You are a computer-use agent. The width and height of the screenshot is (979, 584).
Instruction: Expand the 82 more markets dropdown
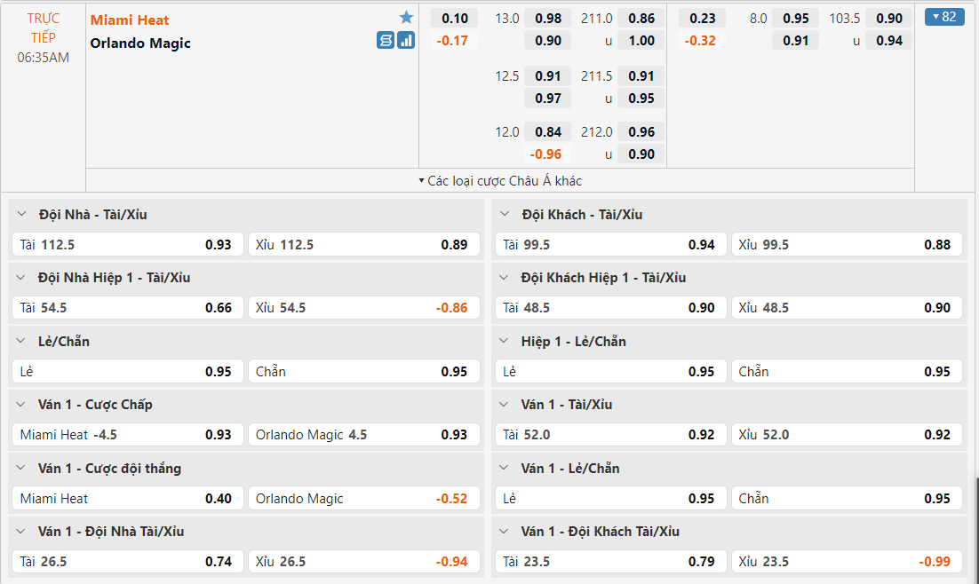pyautogui.click(x=944, y=17)
